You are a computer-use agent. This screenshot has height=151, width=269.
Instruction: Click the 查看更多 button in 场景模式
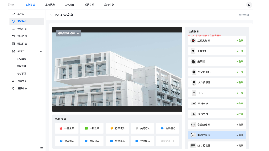[167, 141]
